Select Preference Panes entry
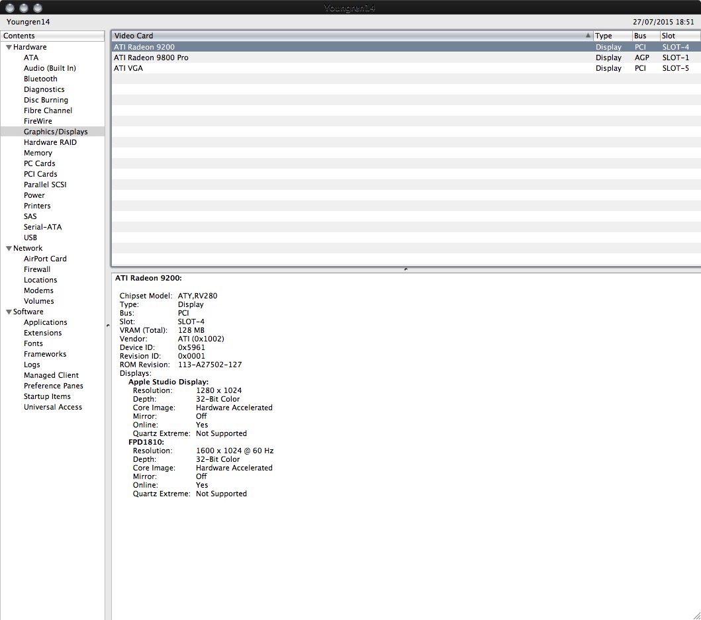The width and height of the screenshot is (701, 620). [x=53, y=386]
